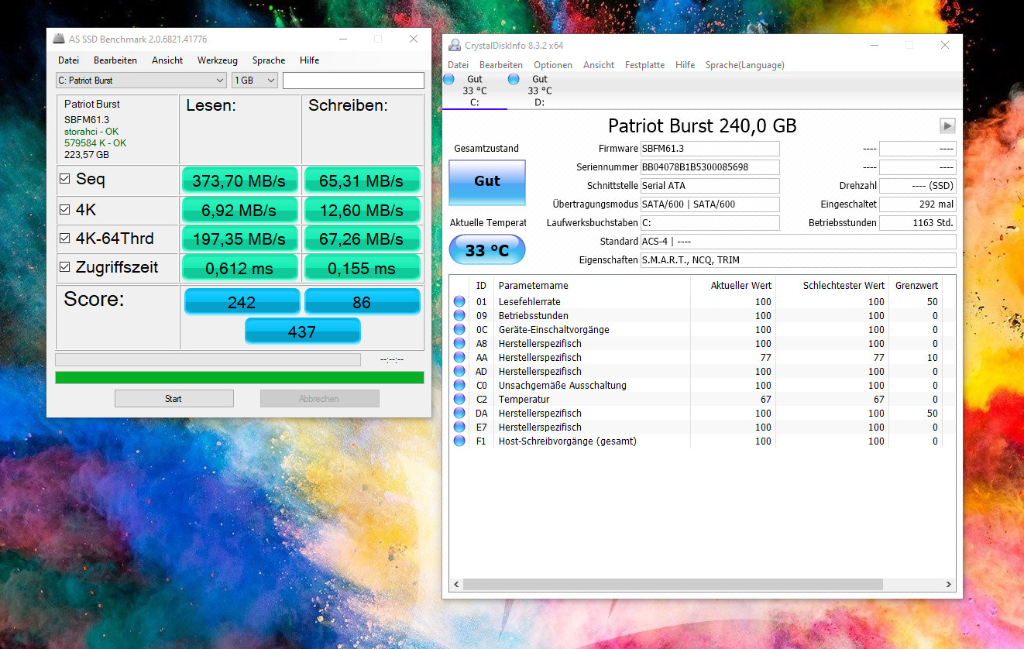Open Ansicht menu in AS SSD Benchmark
This screenshot has width=1024, height=649.
point(167,60)
